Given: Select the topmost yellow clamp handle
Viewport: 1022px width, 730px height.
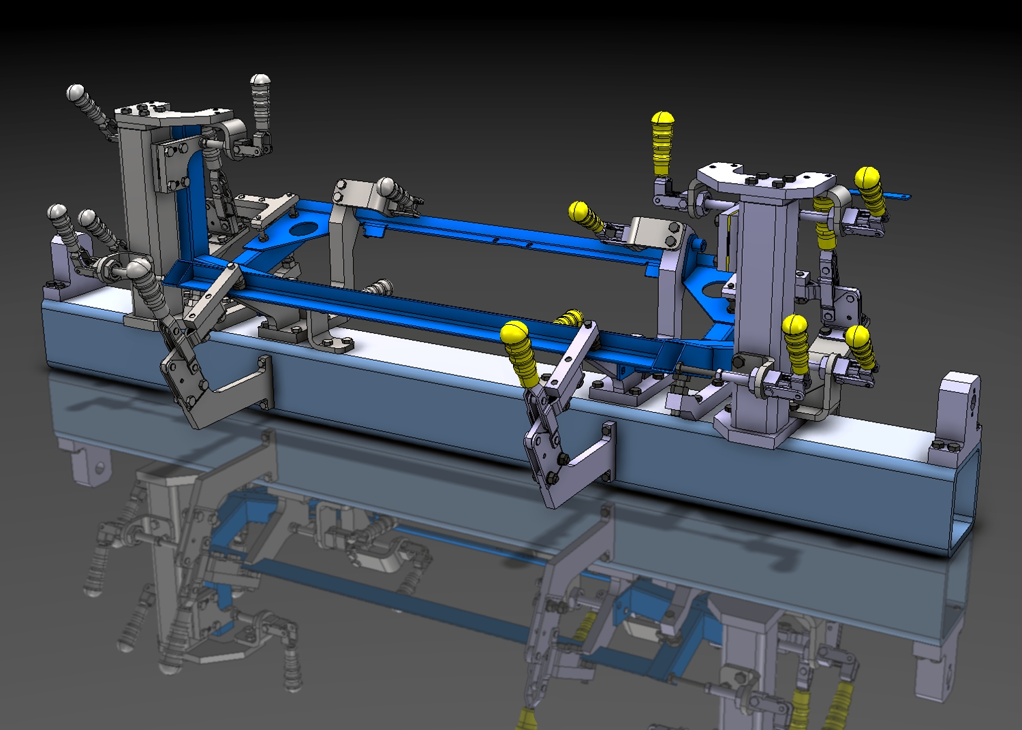Looking at the screenshot, I should [662, 143].
